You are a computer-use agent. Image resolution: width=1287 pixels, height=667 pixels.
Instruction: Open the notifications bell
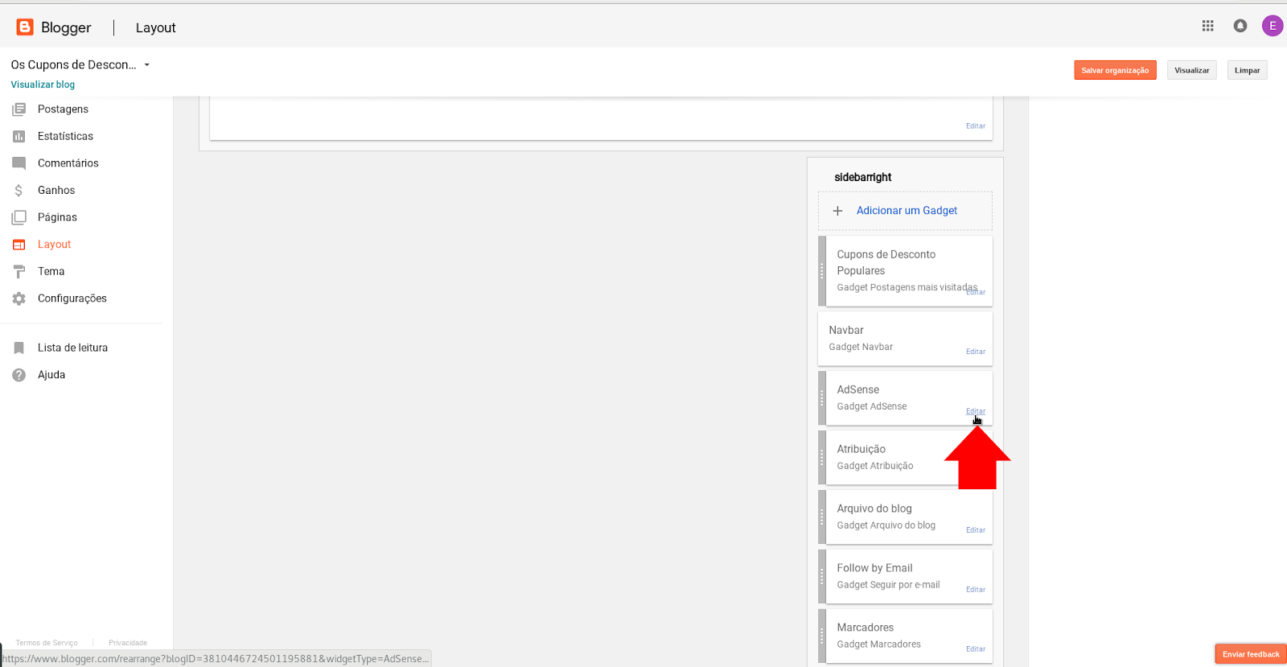(x=1240, y=26)
